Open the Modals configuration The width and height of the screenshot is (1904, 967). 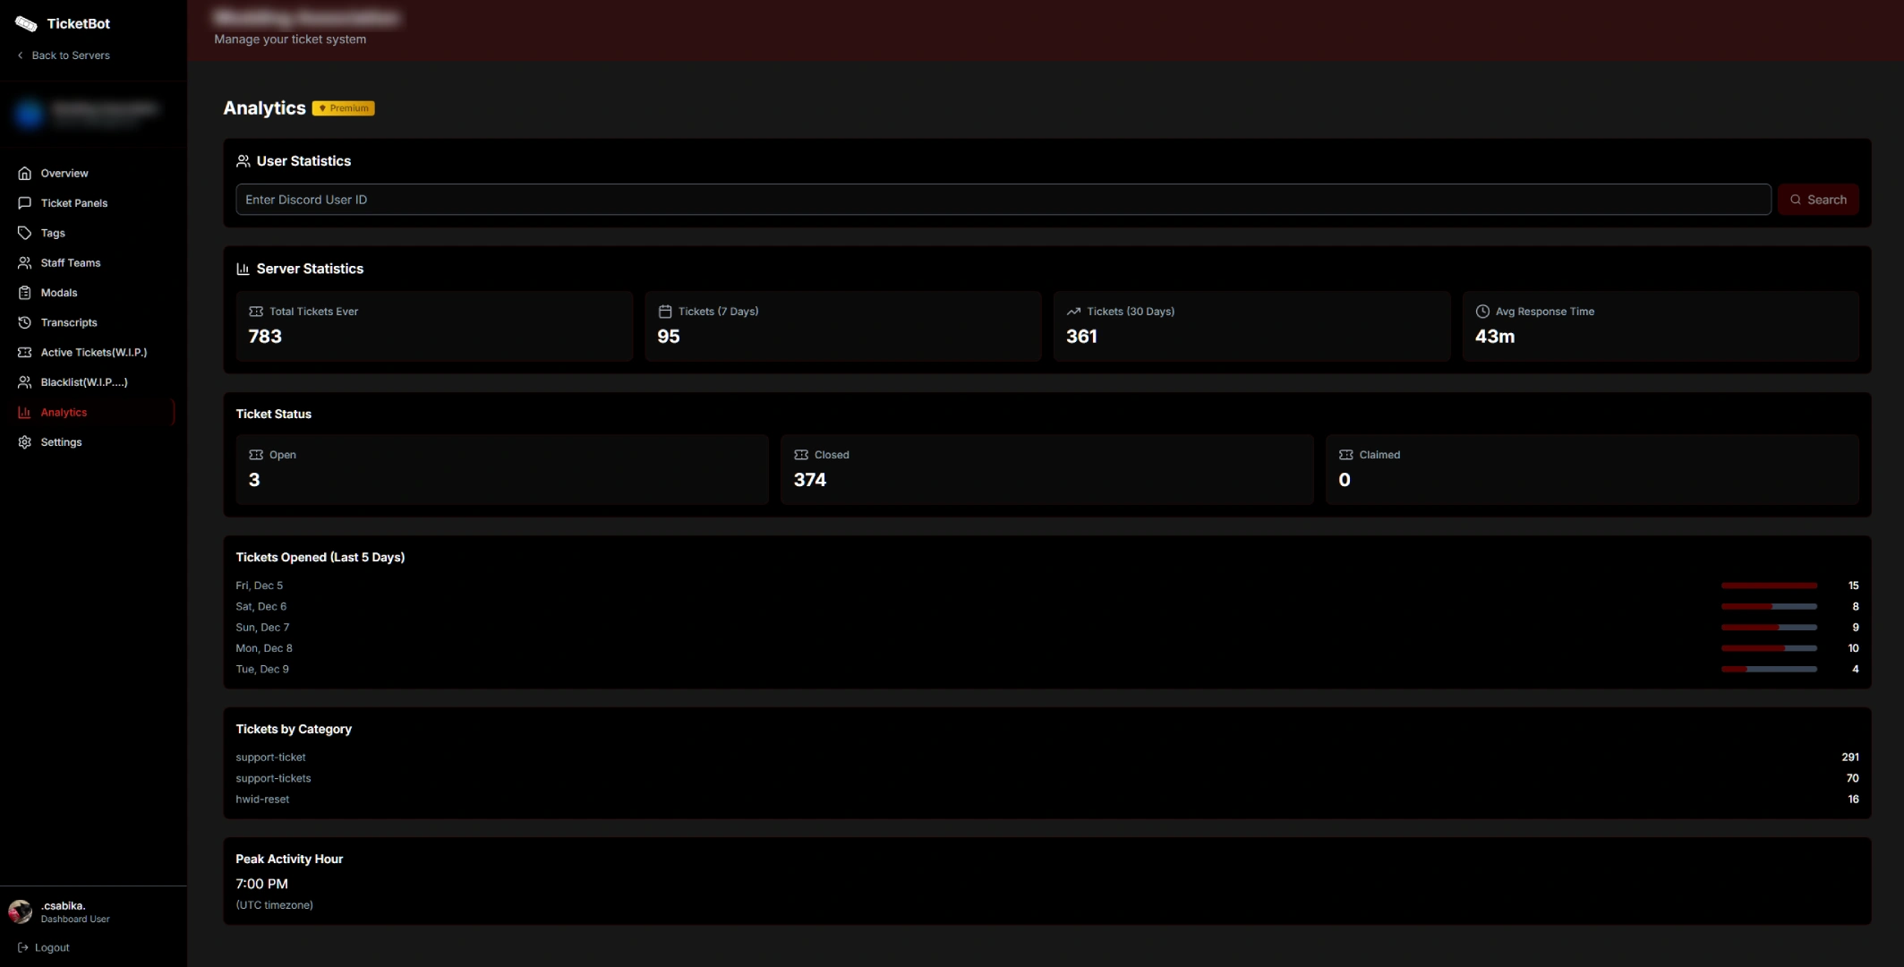59,292
